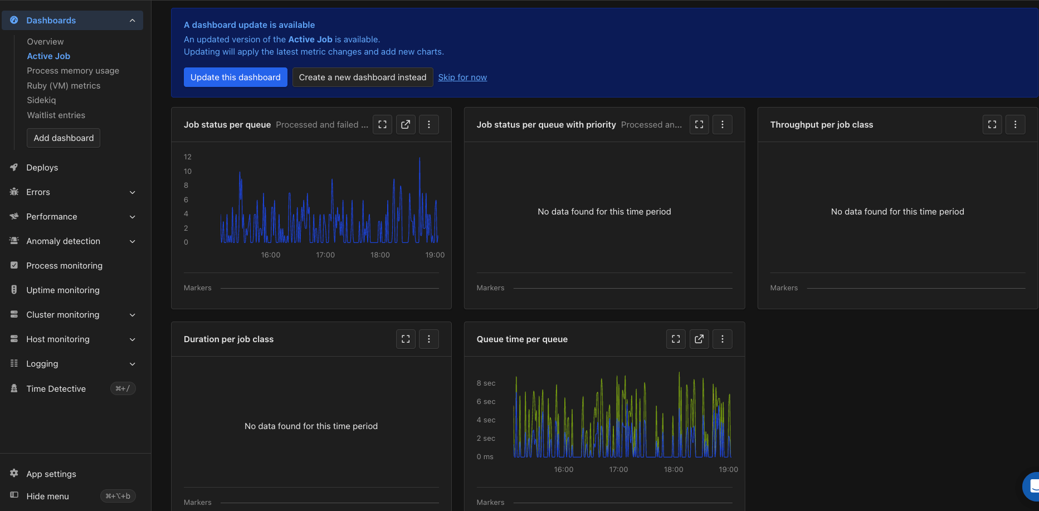The width and height of the screenshot is (1039, 511).
Task: Expand the Anomaly detection chevron
Action: [133, 241]
